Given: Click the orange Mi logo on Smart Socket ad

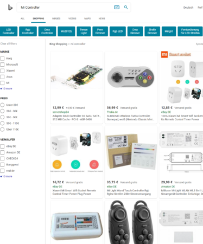Looking at the screenshot, I should (164, 54).
